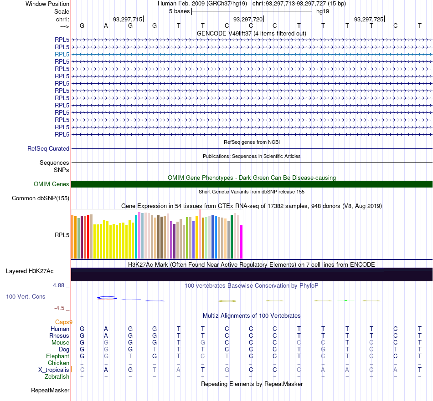
Task: Click the red bar in GTEx chart
Action: click(88, 237)
